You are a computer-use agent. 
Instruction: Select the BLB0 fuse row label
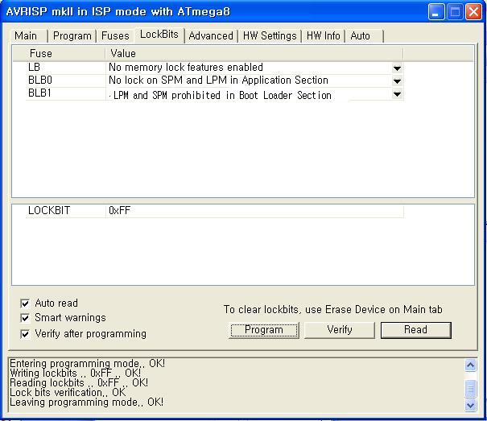coord(40,80)
